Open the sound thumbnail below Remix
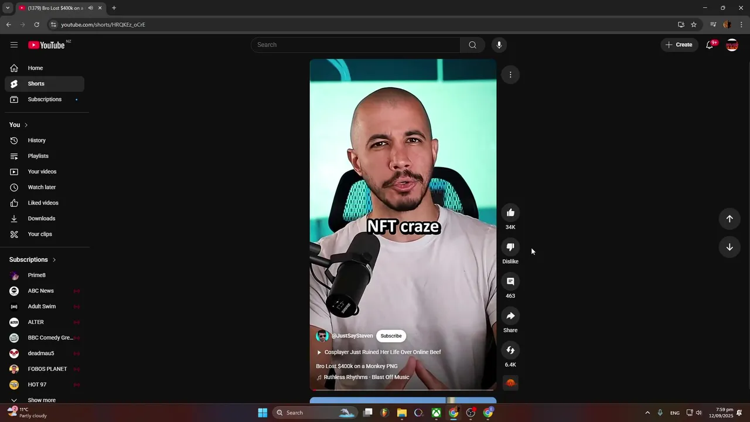This screenshot has height=422, width=750. click(x=510, y=383)
